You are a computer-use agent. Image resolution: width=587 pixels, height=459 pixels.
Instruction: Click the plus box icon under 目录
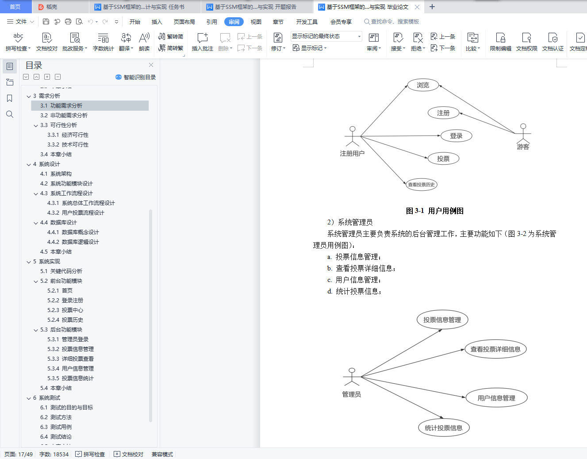point(47,77)
